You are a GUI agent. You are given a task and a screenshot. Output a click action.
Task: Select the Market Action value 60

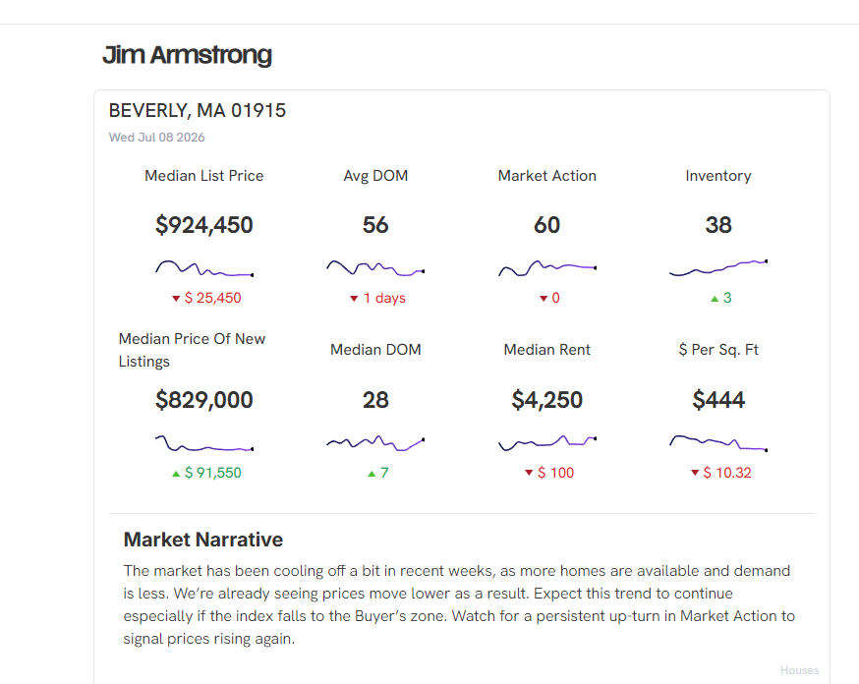coord(547,225)
